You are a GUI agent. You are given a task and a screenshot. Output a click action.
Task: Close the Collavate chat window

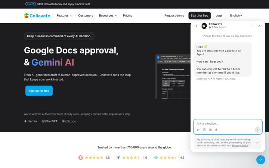(259, 26)
